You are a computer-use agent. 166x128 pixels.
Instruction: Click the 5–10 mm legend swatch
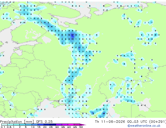click(x=29, y=125)
